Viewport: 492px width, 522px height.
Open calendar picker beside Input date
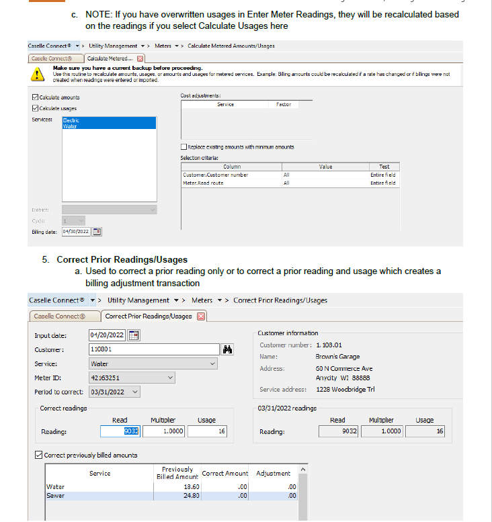coord(134,335)
